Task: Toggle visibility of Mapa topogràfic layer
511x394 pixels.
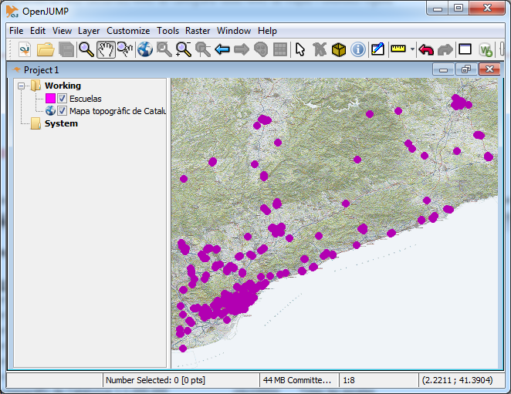Action: 62,111
